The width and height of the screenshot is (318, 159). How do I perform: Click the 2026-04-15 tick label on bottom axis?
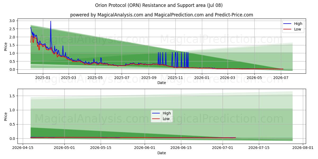[x=23, y=148]
